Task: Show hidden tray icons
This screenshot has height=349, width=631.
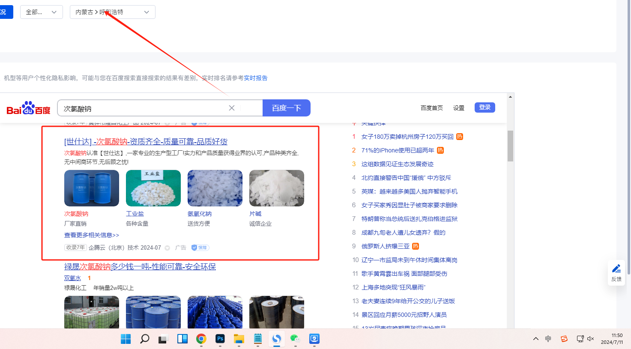Action: click(x=536, y=339)
